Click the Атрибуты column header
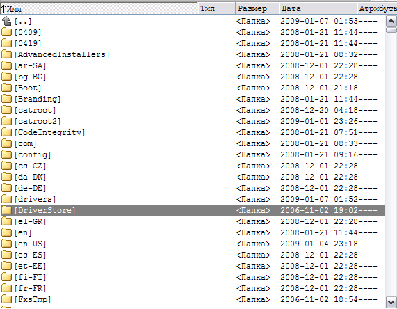 point(377,8)
